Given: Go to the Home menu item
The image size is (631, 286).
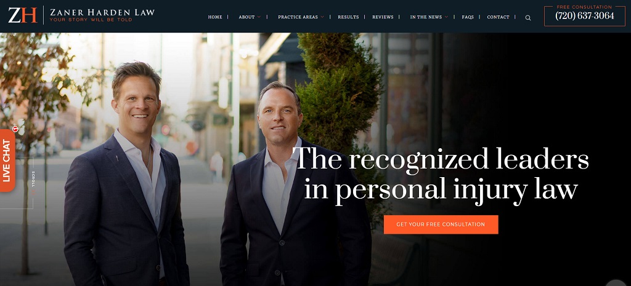Looking at the screenshot, I should tap(215, 17).
